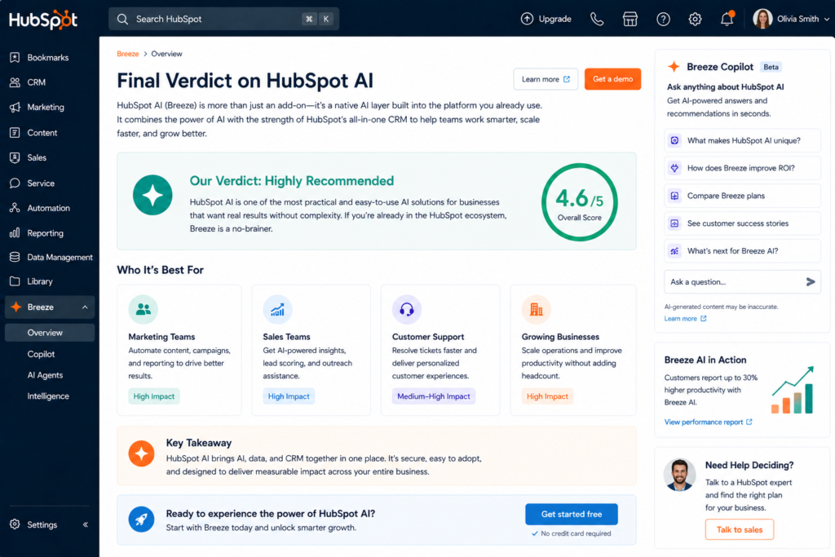835x557 pixels.
Task: Click the Upgrade arrow button
Action: [546, 19]
